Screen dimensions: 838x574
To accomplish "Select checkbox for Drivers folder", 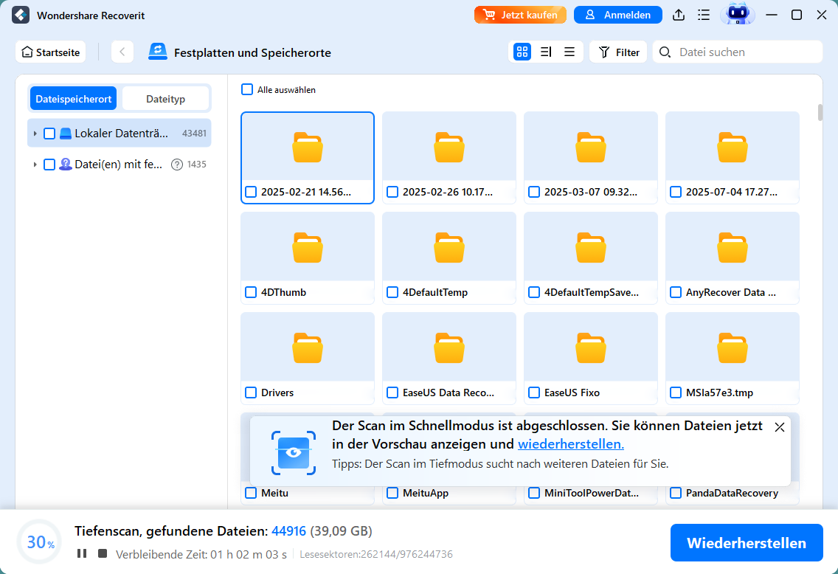I will click(251, 393).
